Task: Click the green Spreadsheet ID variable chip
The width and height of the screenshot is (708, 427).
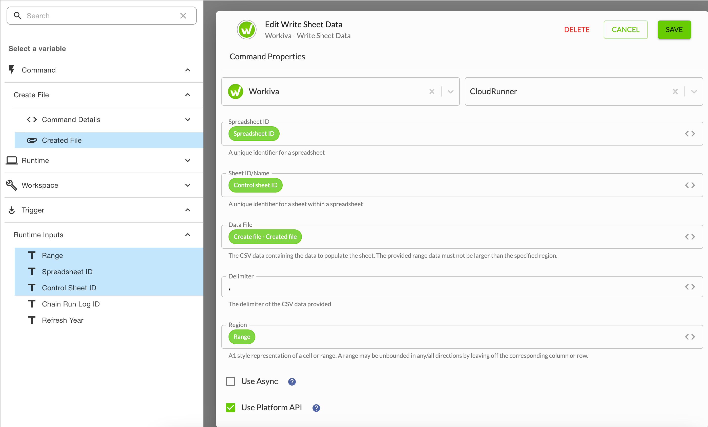Action: pos(254,133)
